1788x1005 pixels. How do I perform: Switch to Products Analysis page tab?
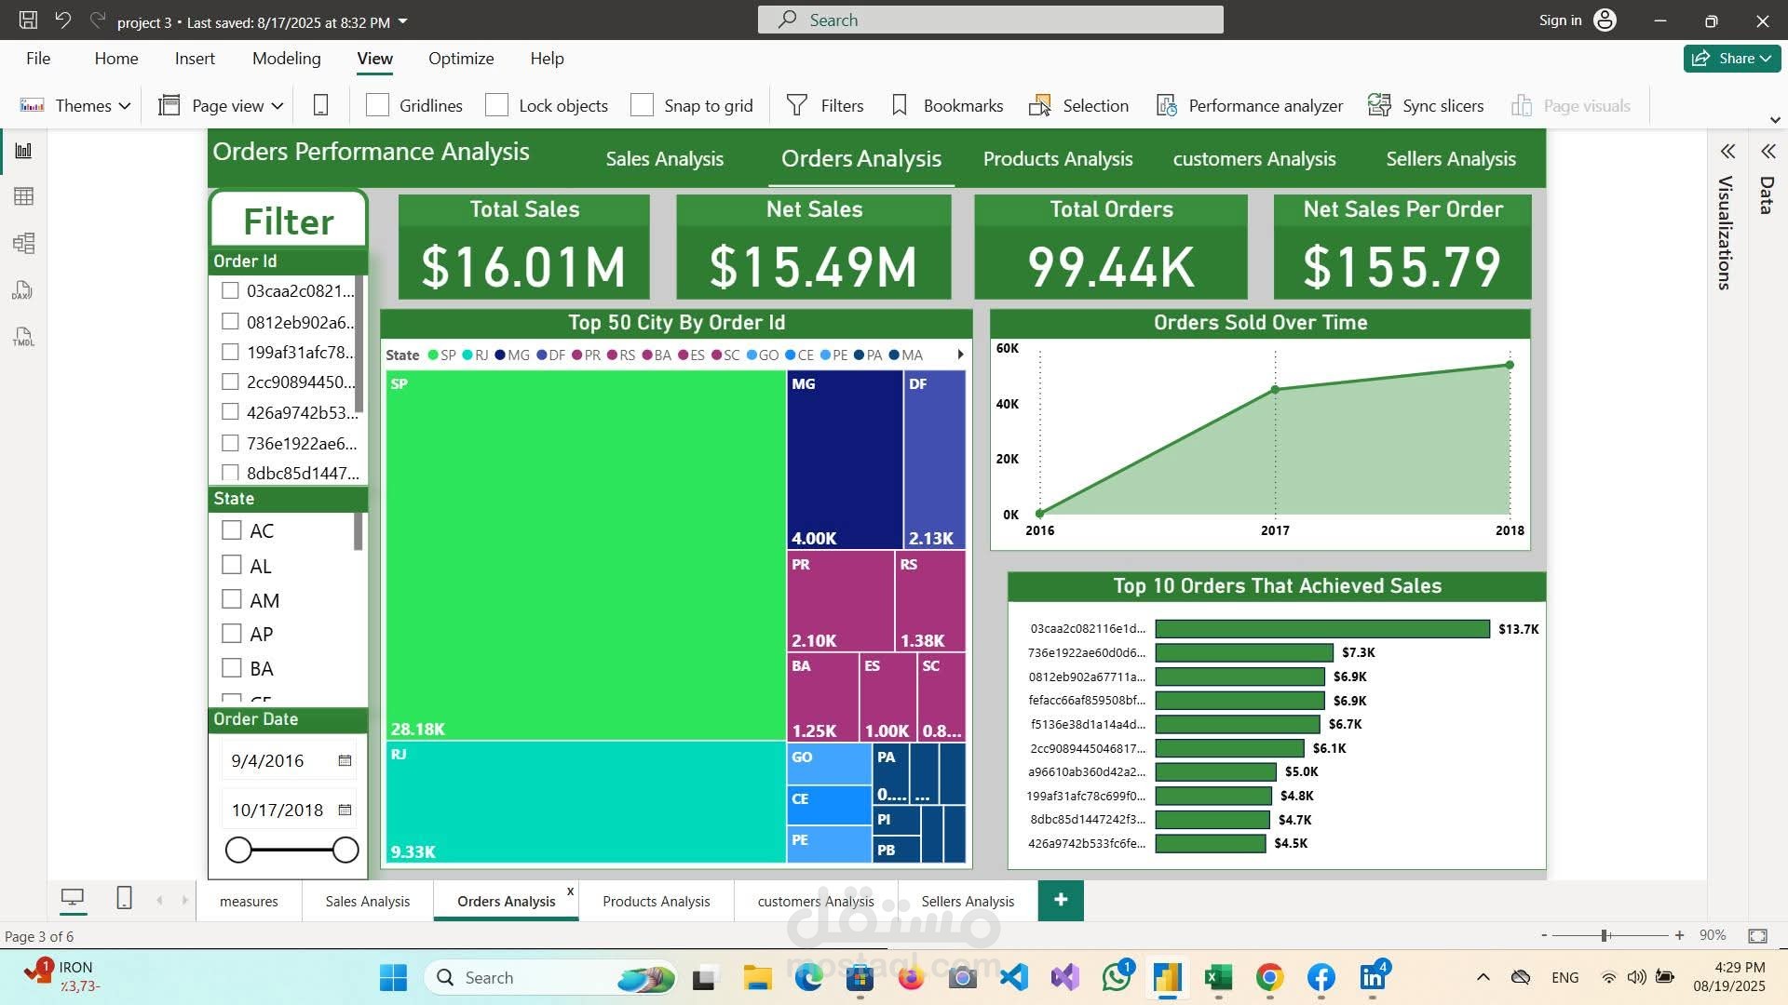pyautogui.click(x=656, y=901)
